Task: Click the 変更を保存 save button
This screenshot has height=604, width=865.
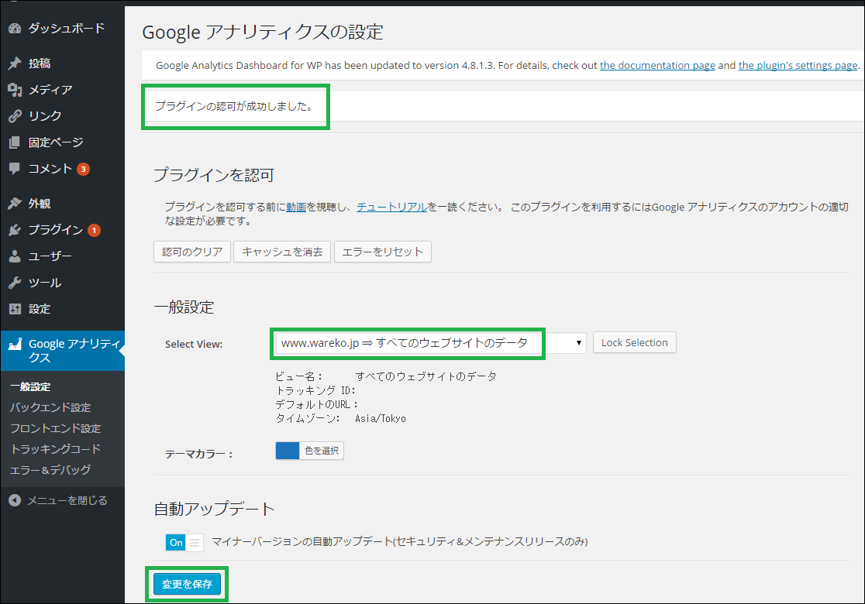Action: click(x=187, y=584)
